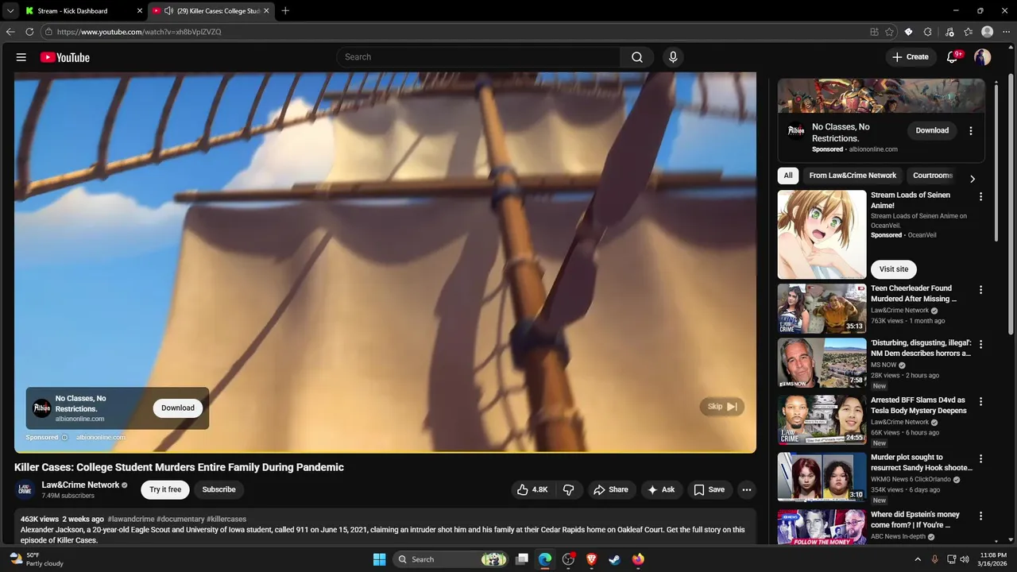Image resolution: width=1017 pixels, height=572 pixels.
Task: Open options for the Albion sidebar ad
Action: click(x=970, y=131)
